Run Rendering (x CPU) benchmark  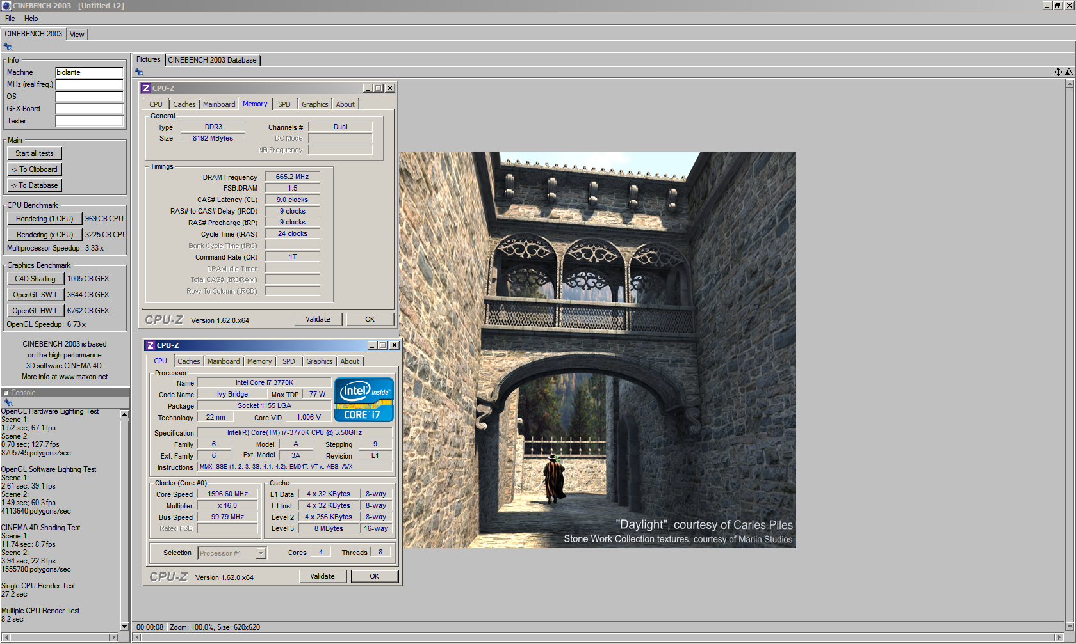coord(45,235)
